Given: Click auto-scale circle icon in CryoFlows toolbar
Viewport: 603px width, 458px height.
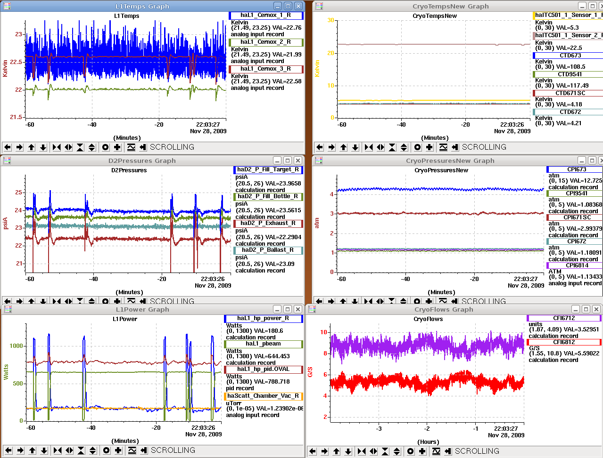Looking at the screenshot, I should coord(411,451).
